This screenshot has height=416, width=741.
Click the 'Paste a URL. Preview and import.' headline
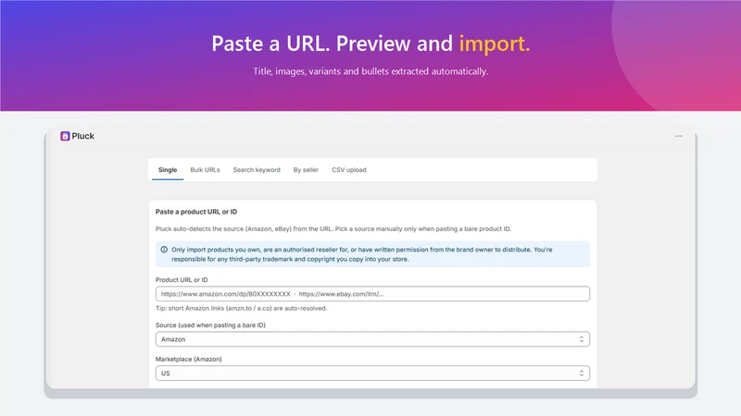(x=370, y=43)
